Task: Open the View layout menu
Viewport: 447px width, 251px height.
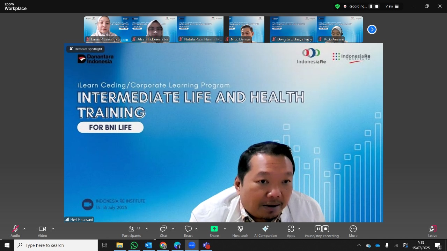Action: coord(392,6)
